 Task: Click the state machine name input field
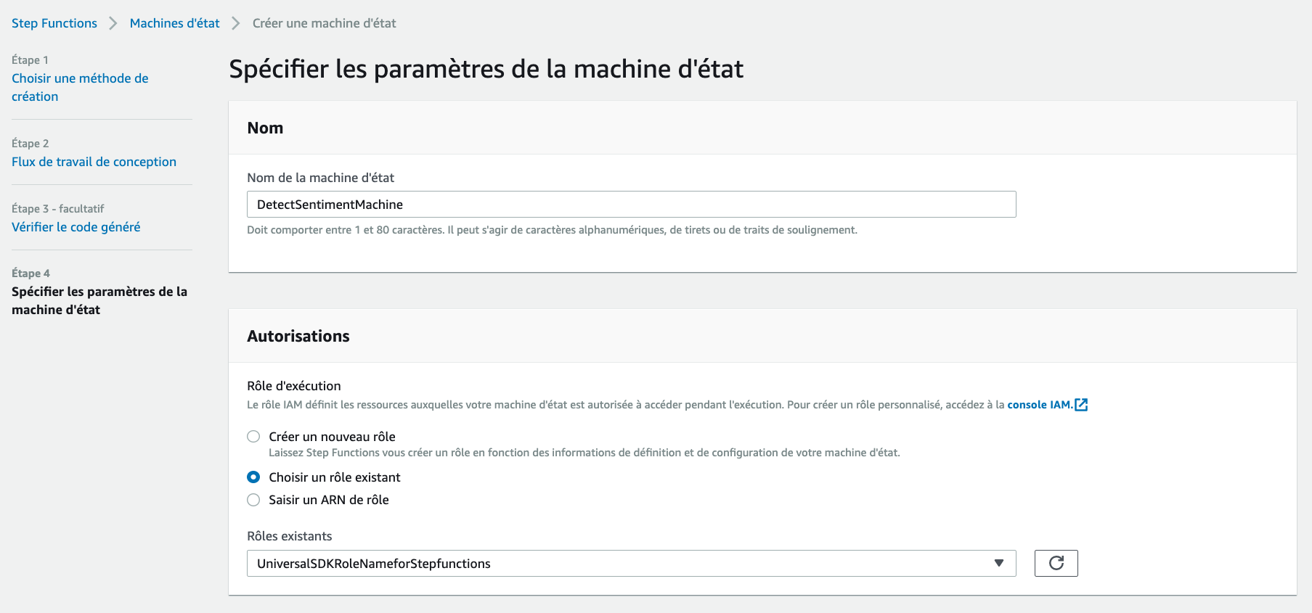[x=631, y=205]
